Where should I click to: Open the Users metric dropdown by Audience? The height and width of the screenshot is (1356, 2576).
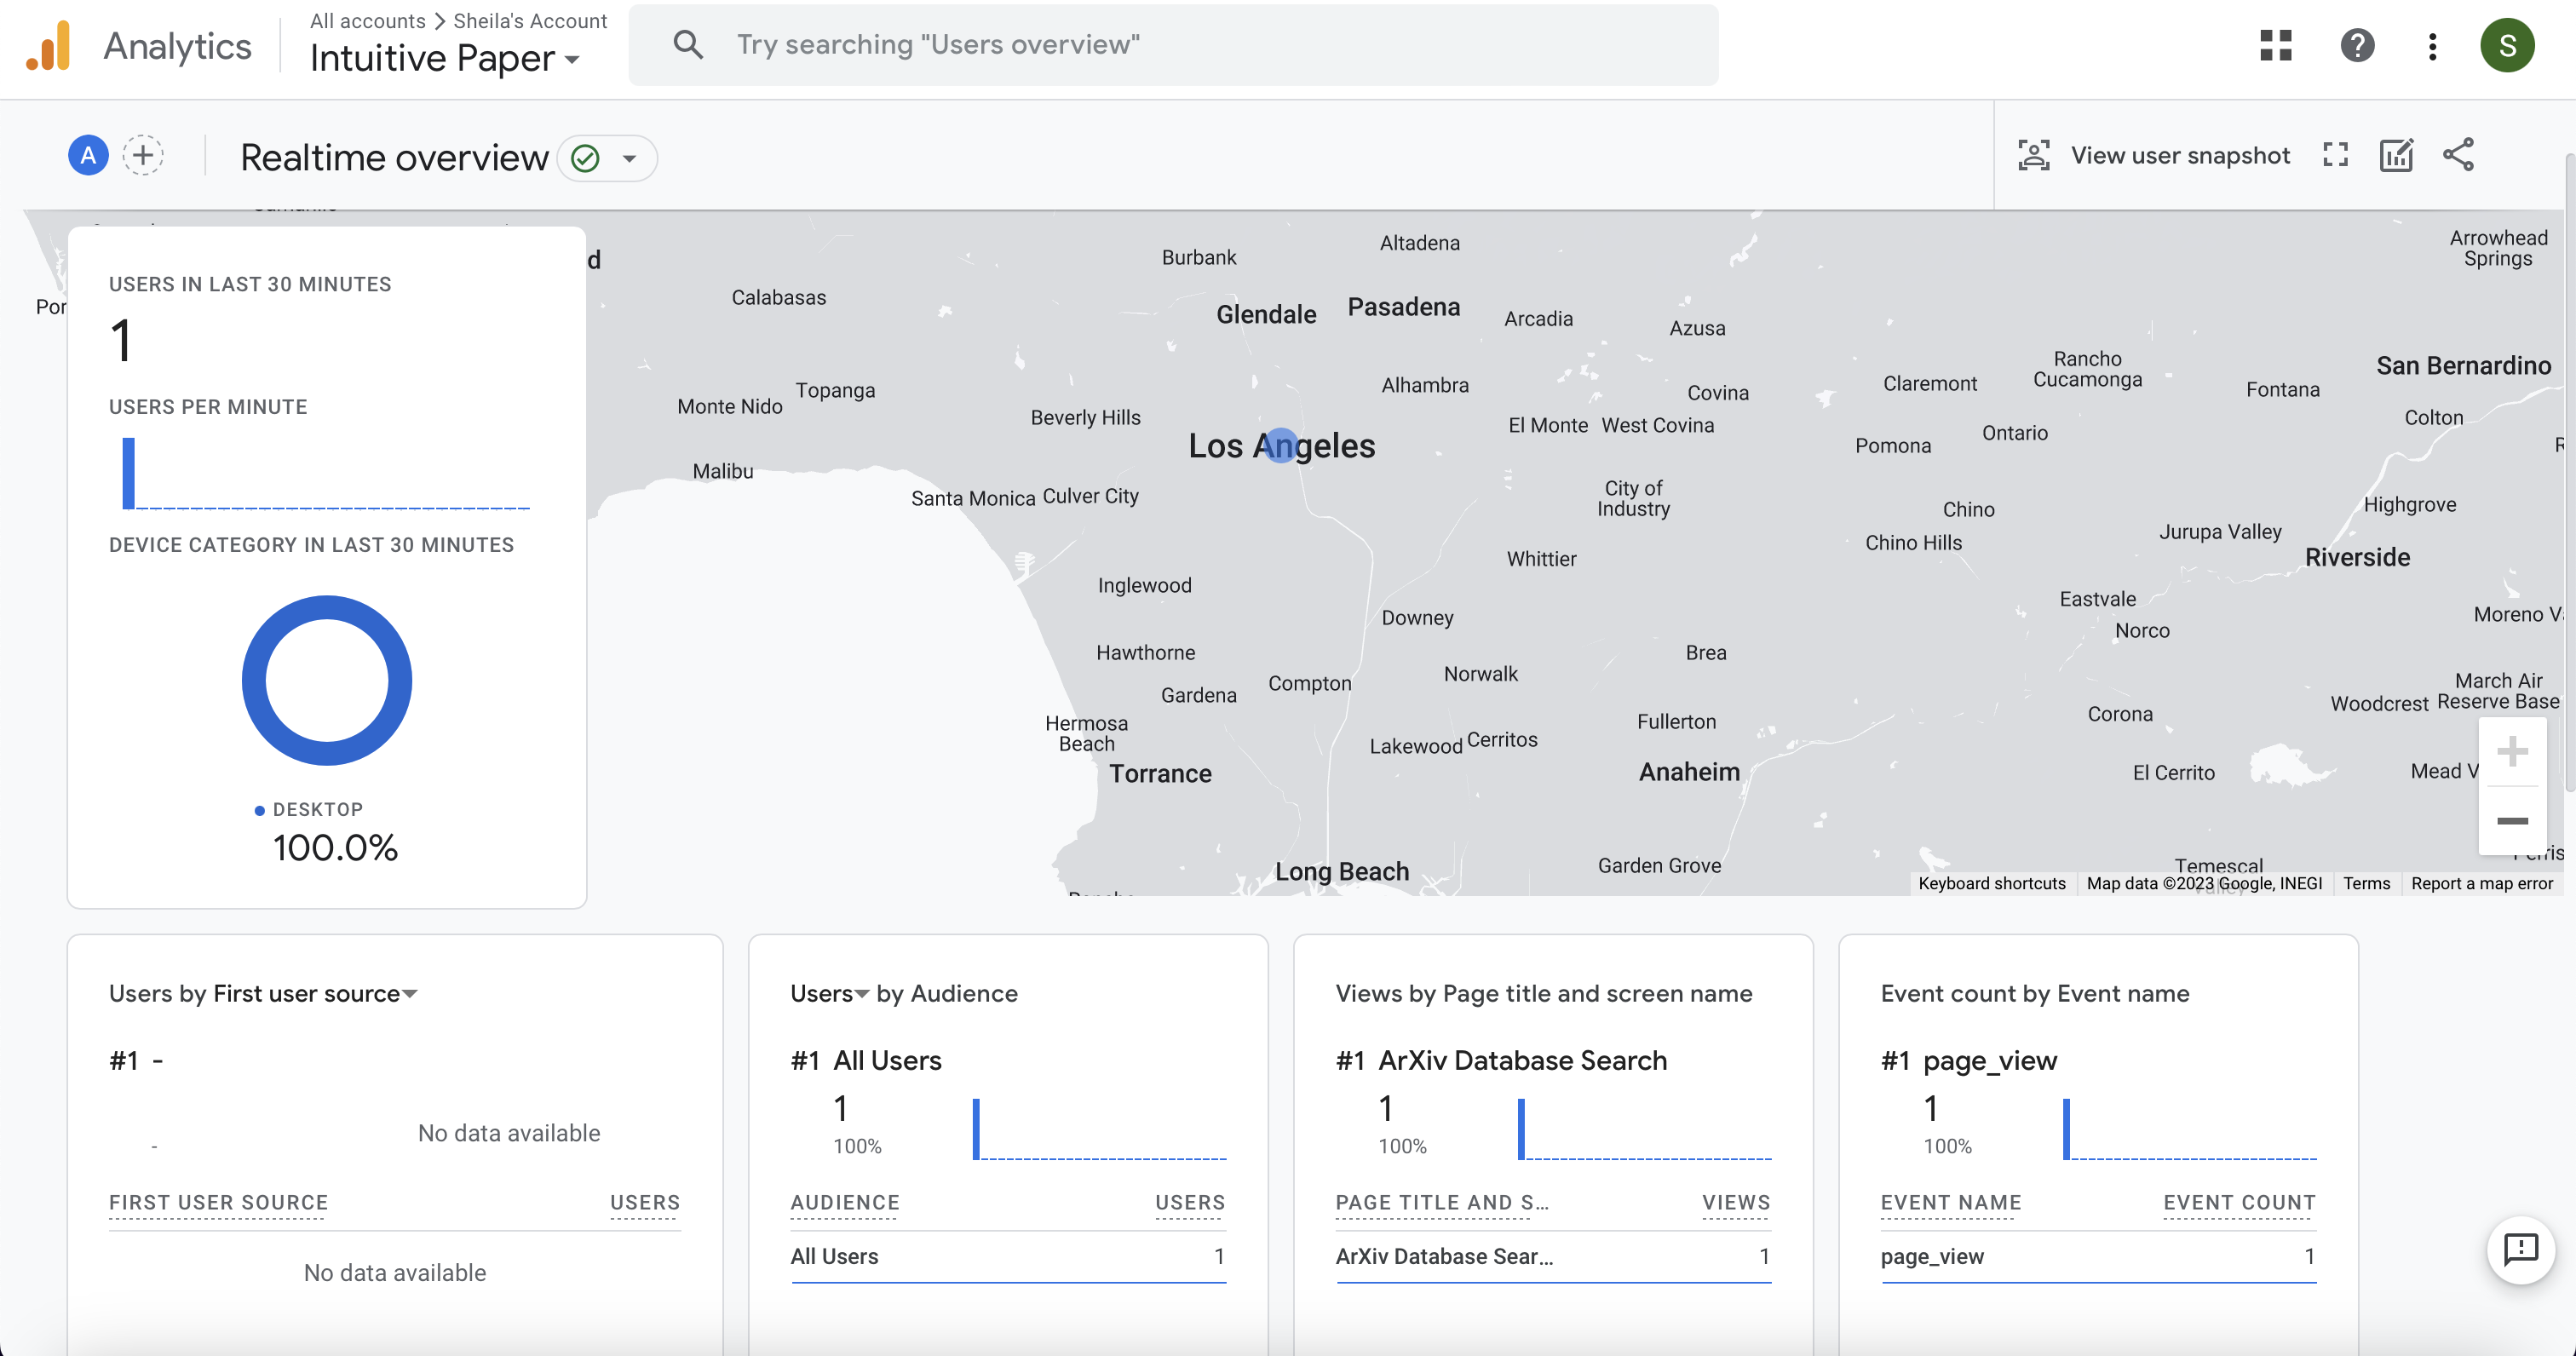click(x=829, y=993)
